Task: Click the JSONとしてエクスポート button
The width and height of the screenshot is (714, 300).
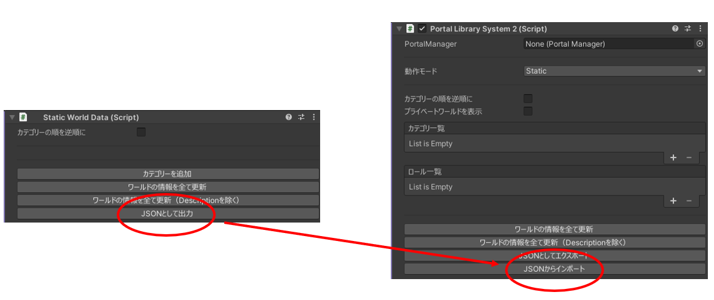Action: coord(554,256)
